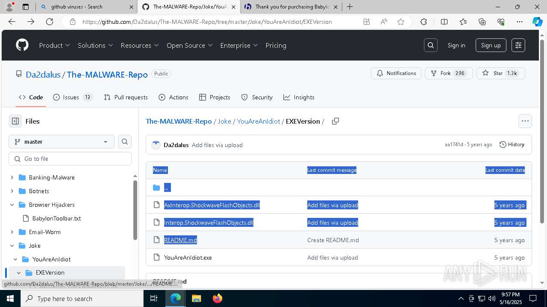Add page to favorites with star icon
Viewport: 547px width, 307px height.
[x=401, y=22]
